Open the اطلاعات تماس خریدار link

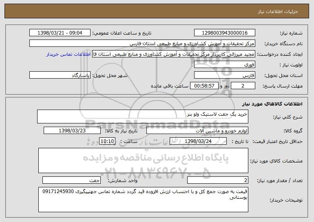[68, 54]
